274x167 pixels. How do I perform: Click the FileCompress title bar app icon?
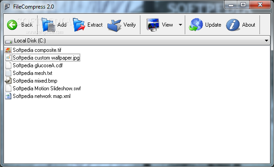[x=7, y=7]
